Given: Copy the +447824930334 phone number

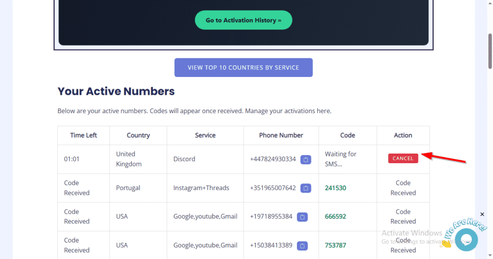Looking at the screenshot, I should (x=306, y=159).
